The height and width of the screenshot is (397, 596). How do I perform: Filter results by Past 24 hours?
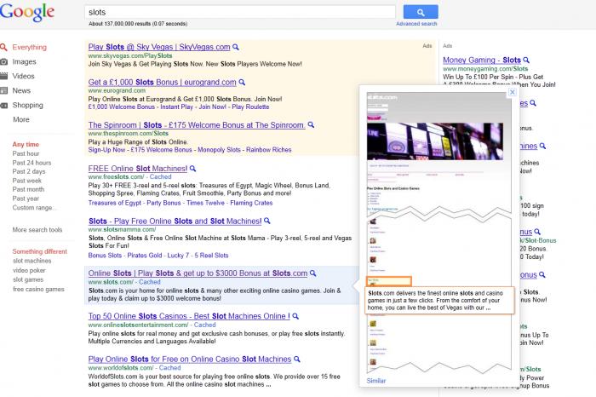tap(32, 163)
